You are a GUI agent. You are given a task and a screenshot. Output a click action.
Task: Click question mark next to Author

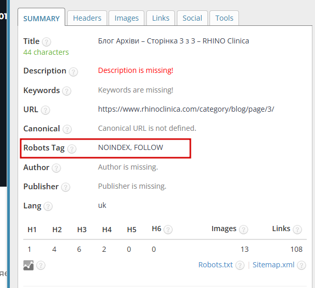pyautogui.click(x=56, y=168)
